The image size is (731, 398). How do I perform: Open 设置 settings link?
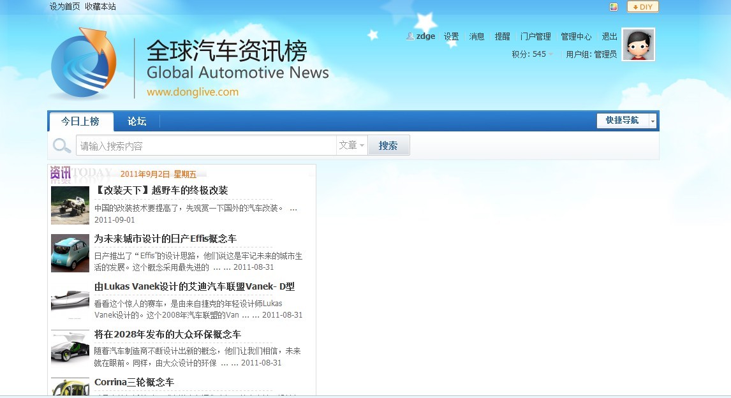click(451, 36)
